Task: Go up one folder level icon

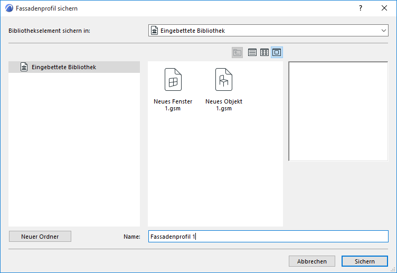Action: click(x=237, y=52)
